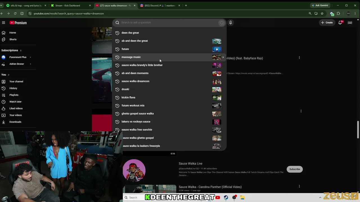Bookmark this page with the star icon
The image size is (360, 202).
[x=322, y=13]
